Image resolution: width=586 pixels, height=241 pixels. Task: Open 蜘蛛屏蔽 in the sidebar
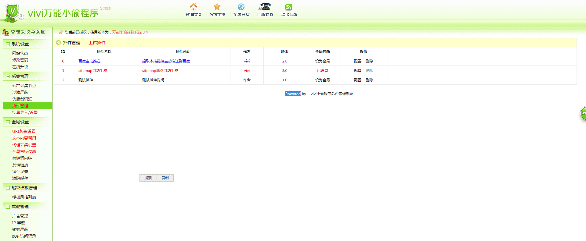pyautogui.click(x=20, y=229)
